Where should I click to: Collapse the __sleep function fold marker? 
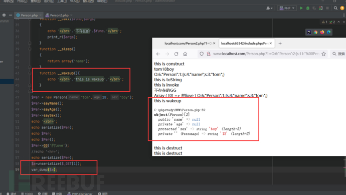pyautogui.click(x=30, y=49)
